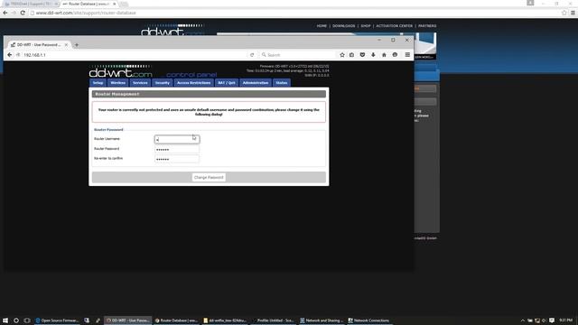
Task: Focus the Re-enter to confirm field
Action: [x=177, y=159]
